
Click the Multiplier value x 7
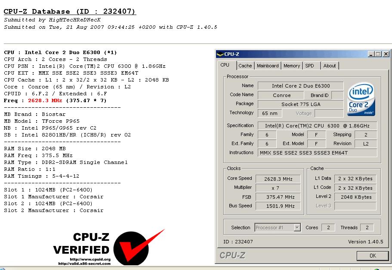coord(278,188)
